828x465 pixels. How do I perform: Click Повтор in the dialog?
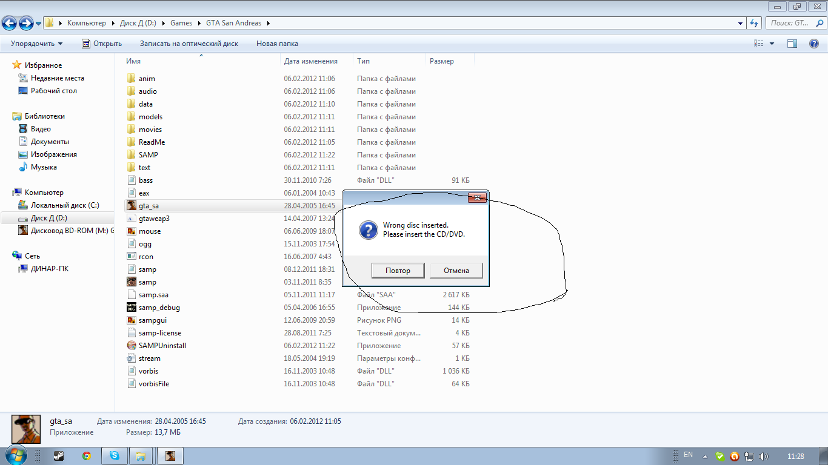398,271
